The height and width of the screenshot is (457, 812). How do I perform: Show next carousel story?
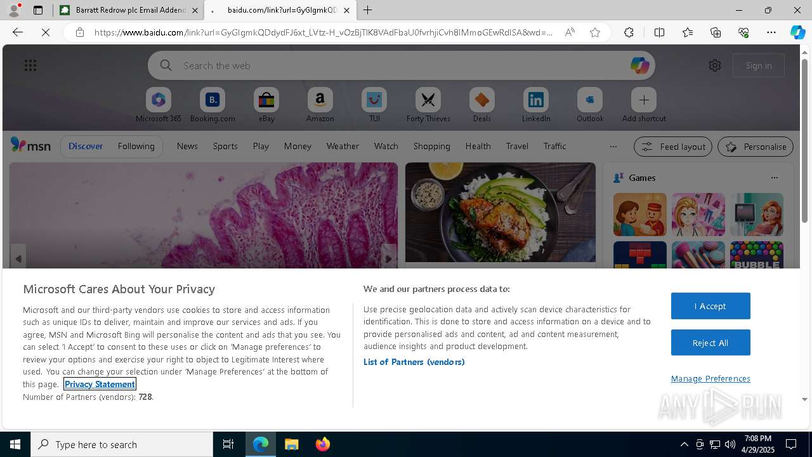tap(388, 258)
